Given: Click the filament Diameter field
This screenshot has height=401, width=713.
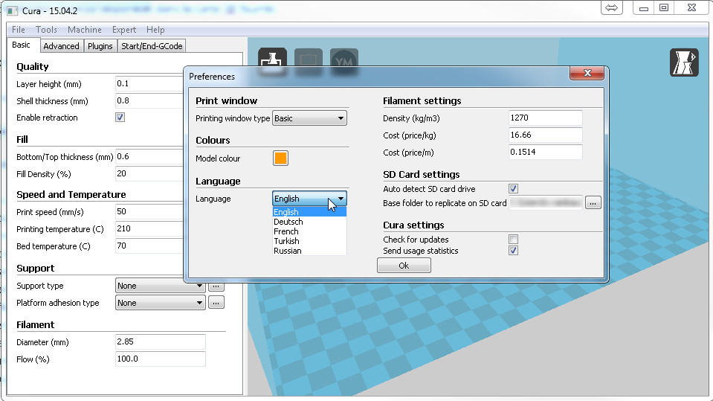Looking at the screenshot, I should coord(161,341).
